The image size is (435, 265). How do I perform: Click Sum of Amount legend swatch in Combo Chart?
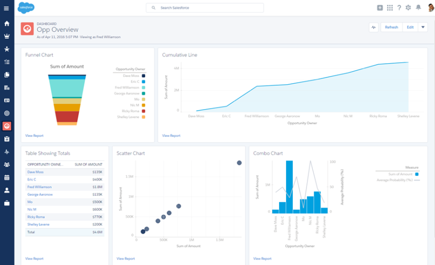(x=417, y=174)
